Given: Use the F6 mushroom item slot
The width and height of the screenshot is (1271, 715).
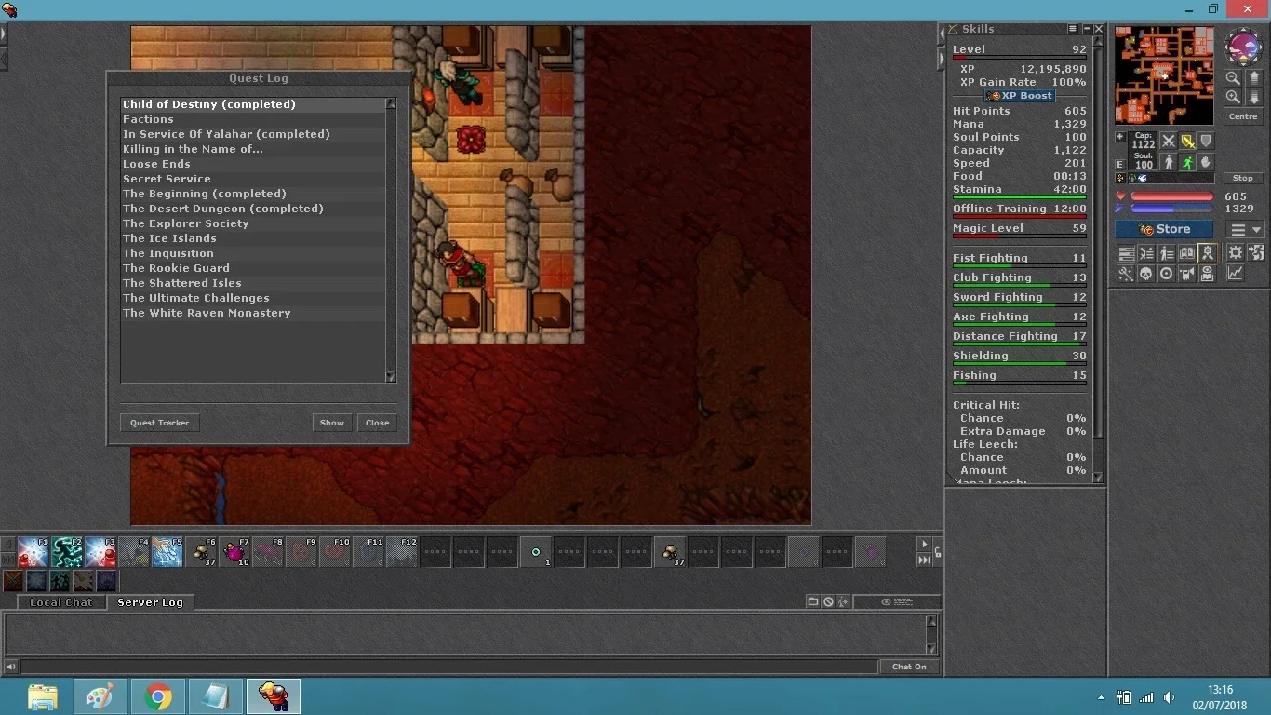Looking at the screenshot, I should 201,552.
